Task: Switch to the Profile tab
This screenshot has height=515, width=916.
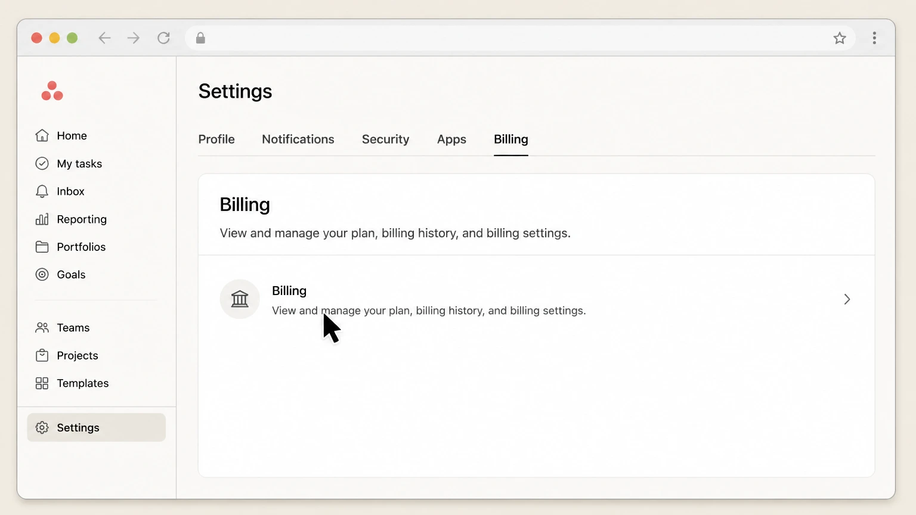Action: pyautogui.click(x=216, y=139)
